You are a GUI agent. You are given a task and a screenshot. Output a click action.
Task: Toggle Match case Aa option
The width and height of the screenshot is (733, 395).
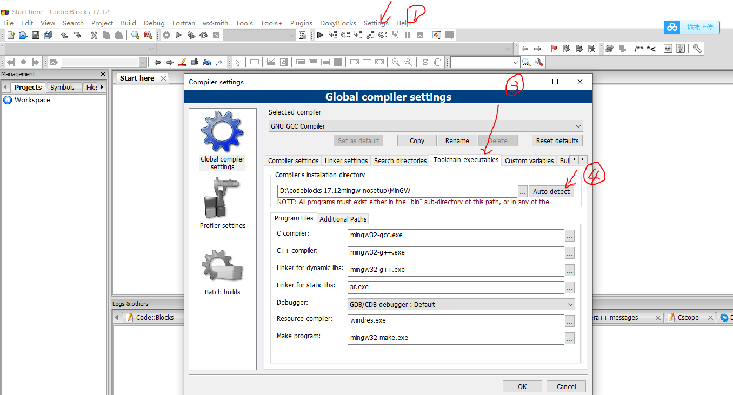pyautogui.click(x=206, y=62)
